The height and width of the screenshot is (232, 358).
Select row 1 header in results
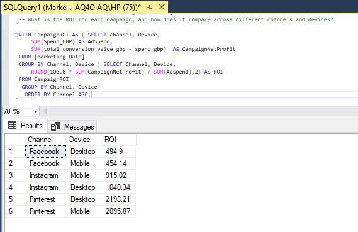pos(15,152)
